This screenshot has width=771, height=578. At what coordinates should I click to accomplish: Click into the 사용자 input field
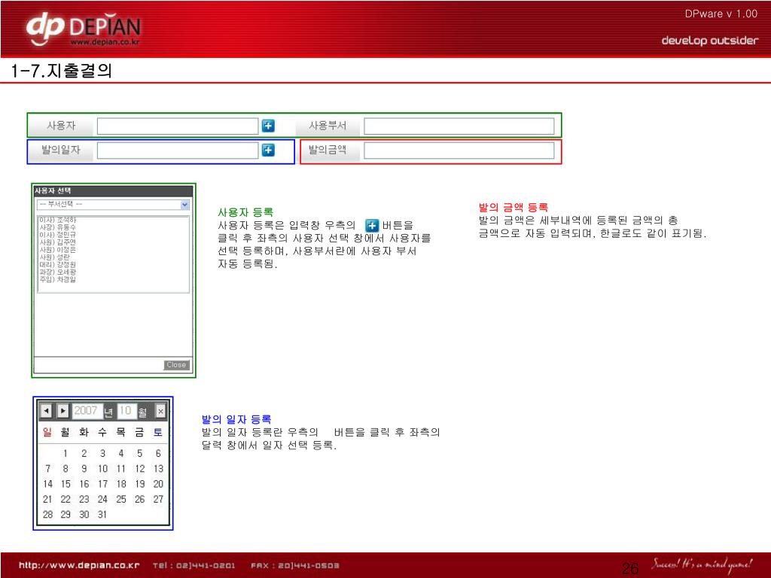(x=178, y=126)
